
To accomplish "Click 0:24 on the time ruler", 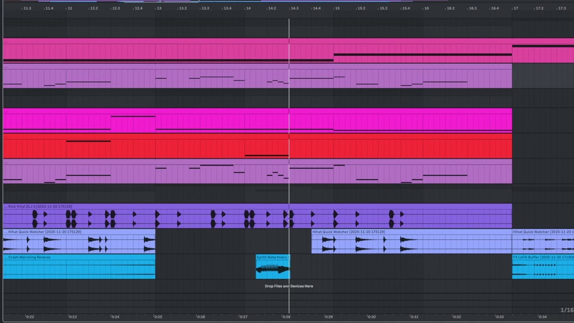I will click(x=115, y=317).
